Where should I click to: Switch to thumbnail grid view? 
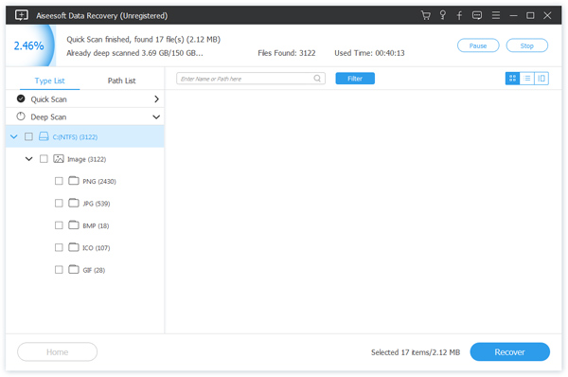[x=512, y=79]
